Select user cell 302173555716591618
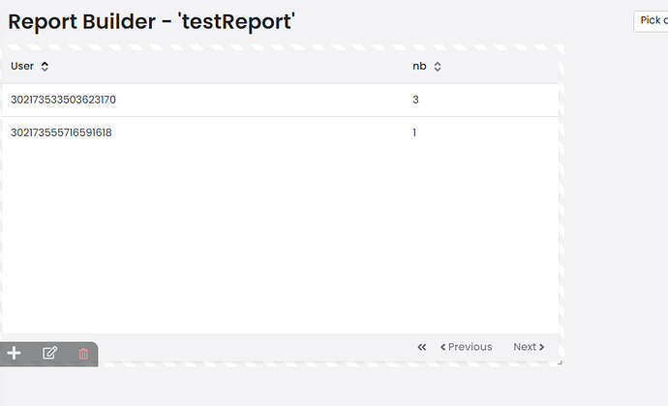 [x=61, y=132]
